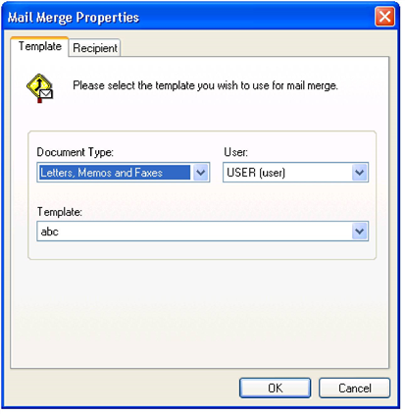Click the empty tab page area under the group box
Viewport: 405px width, 414px height.
coord(199,314)
